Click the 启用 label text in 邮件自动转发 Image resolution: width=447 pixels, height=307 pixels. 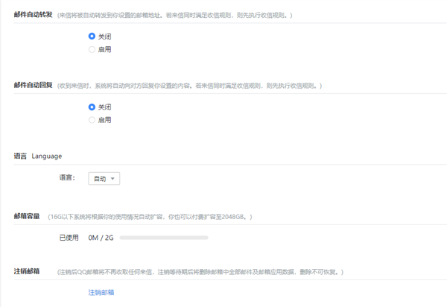[x=104, y=49]
